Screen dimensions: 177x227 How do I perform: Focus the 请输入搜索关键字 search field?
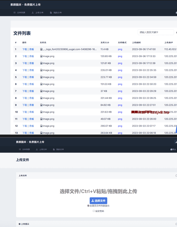156,32
